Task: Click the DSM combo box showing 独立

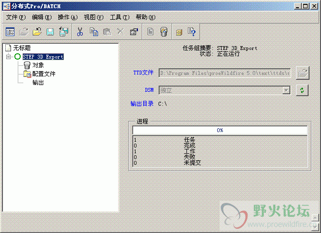Action: coord(224,90)
